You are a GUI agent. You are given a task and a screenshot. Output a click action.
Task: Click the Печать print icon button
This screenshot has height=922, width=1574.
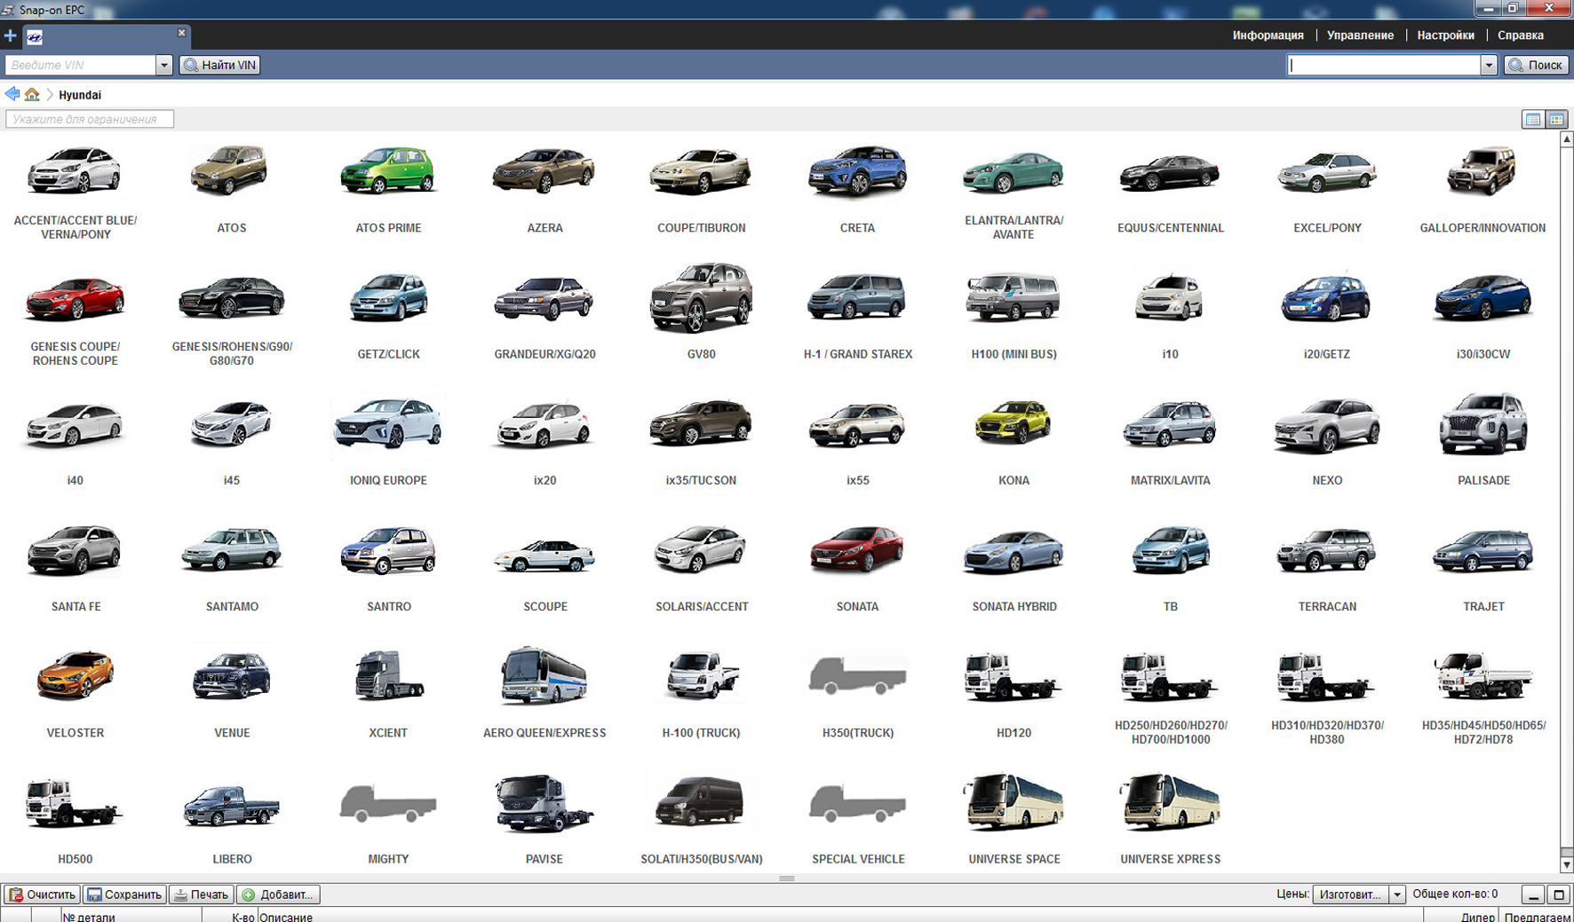coord(202,894)
